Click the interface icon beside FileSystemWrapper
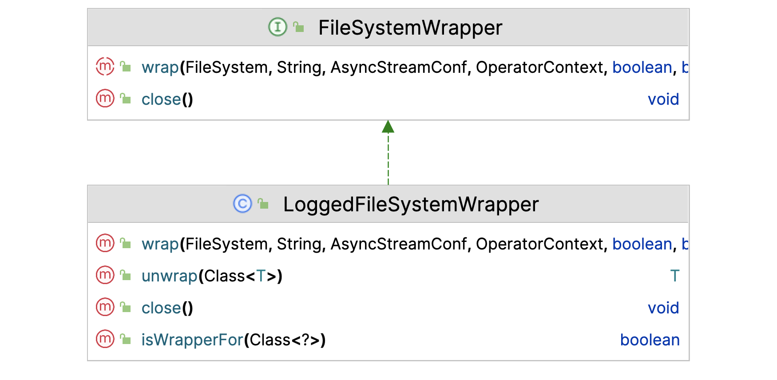This screenshot has width=777, height=380. 277,27
